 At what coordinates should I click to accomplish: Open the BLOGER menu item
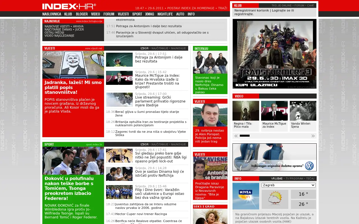click(82, 14)
